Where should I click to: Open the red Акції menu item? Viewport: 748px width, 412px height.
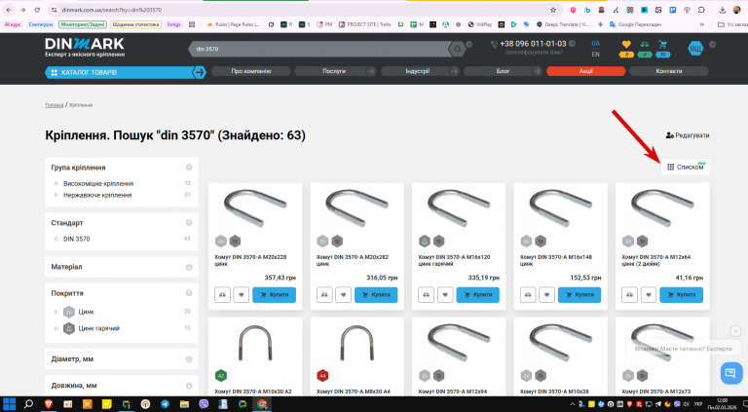click(x=585, y=71)
